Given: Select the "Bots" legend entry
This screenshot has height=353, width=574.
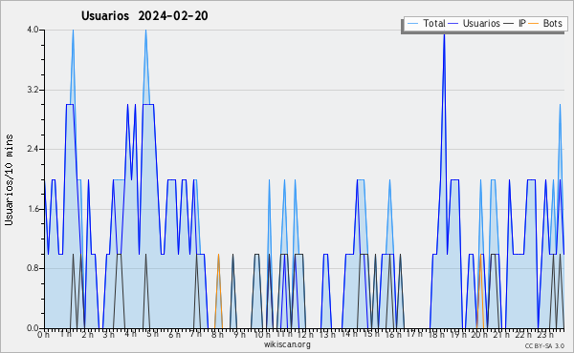Looking at the screenshot, I should click(552, 23).
